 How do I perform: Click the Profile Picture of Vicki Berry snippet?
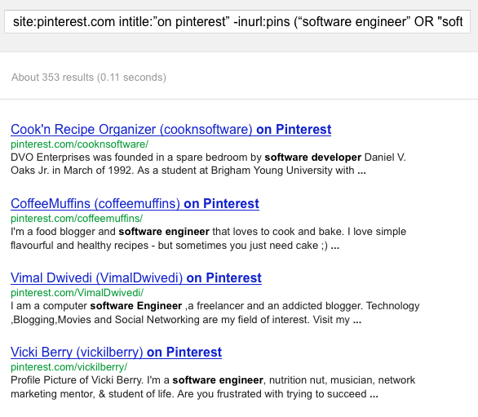(x=213, y=387)
